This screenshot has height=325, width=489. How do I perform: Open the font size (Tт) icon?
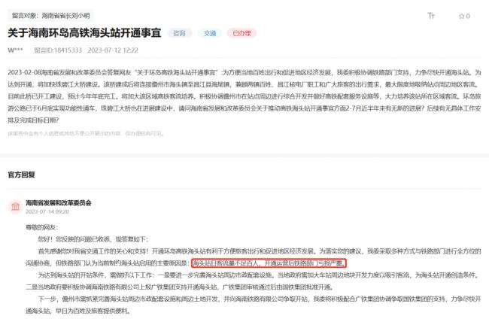(431, 16)
